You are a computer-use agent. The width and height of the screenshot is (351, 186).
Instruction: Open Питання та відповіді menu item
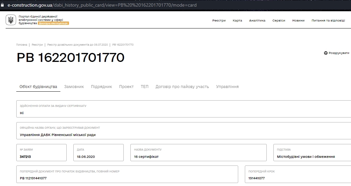click(x=328, y=21)
